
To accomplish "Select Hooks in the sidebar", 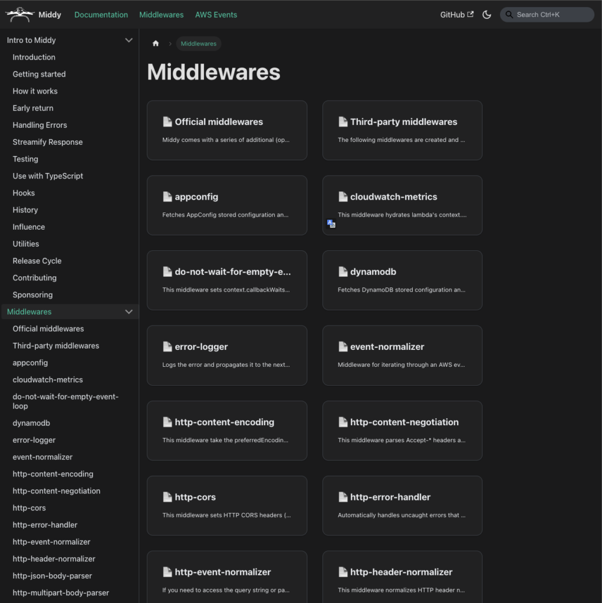I will [24, 193].
